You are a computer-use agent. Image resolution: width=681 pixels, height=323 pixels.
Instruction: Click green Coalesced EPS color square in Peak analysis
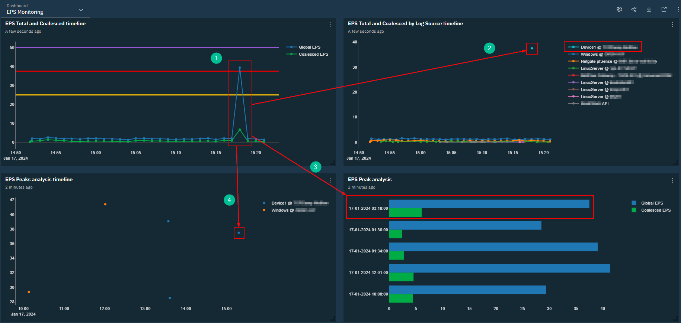[634, 210]
